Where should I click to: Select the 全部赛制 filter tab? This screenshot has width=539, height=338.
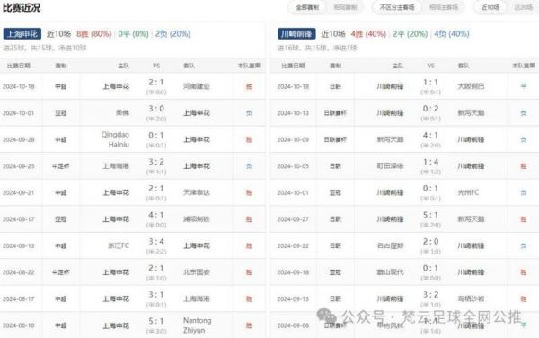click(307, 7)
